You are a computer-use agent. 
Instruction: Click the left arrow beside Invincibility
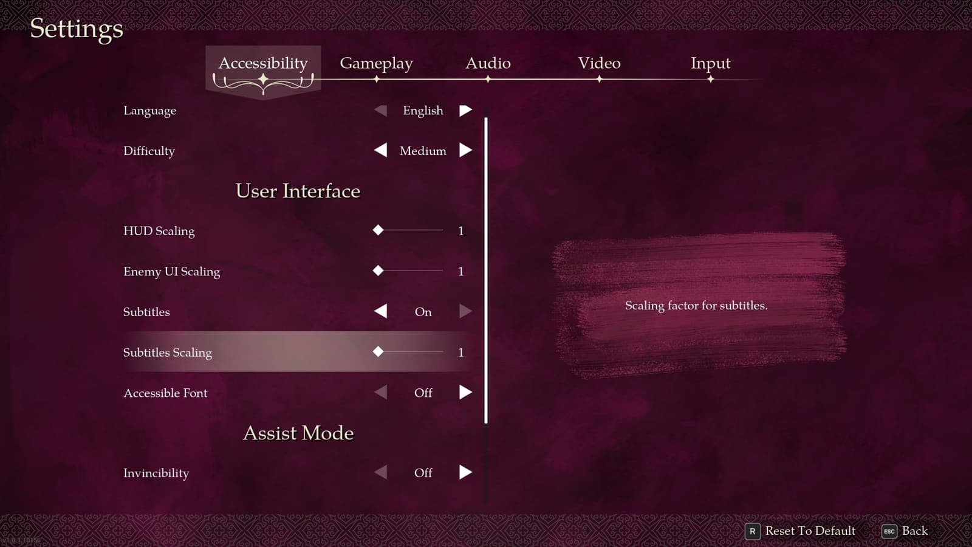click(x=381, y=472)
